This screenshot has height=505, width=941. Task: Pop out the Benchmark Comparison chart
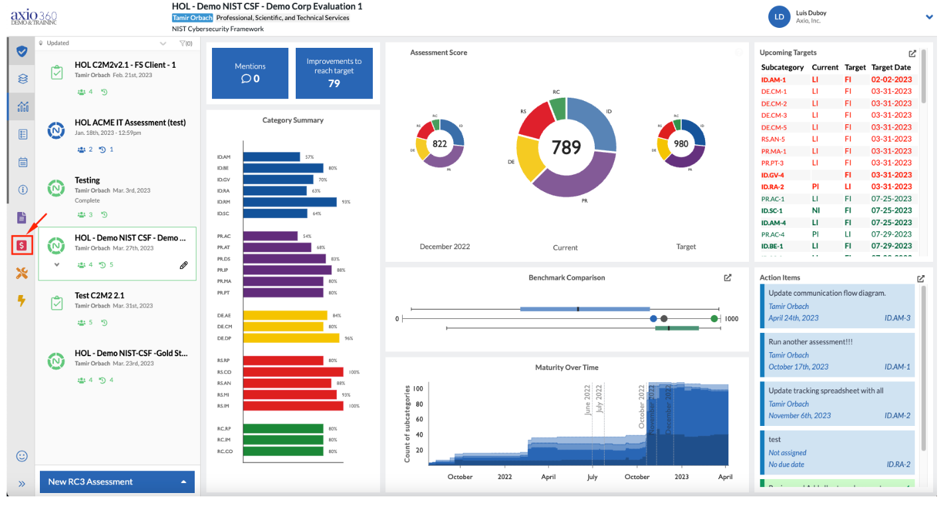click(x=728, y=278)
